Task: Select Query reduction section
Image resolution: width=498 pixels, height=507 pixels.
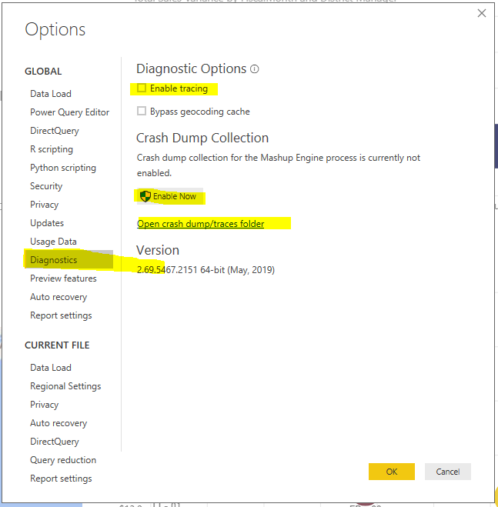Action: pyautogui.click(x=63, y=460)
